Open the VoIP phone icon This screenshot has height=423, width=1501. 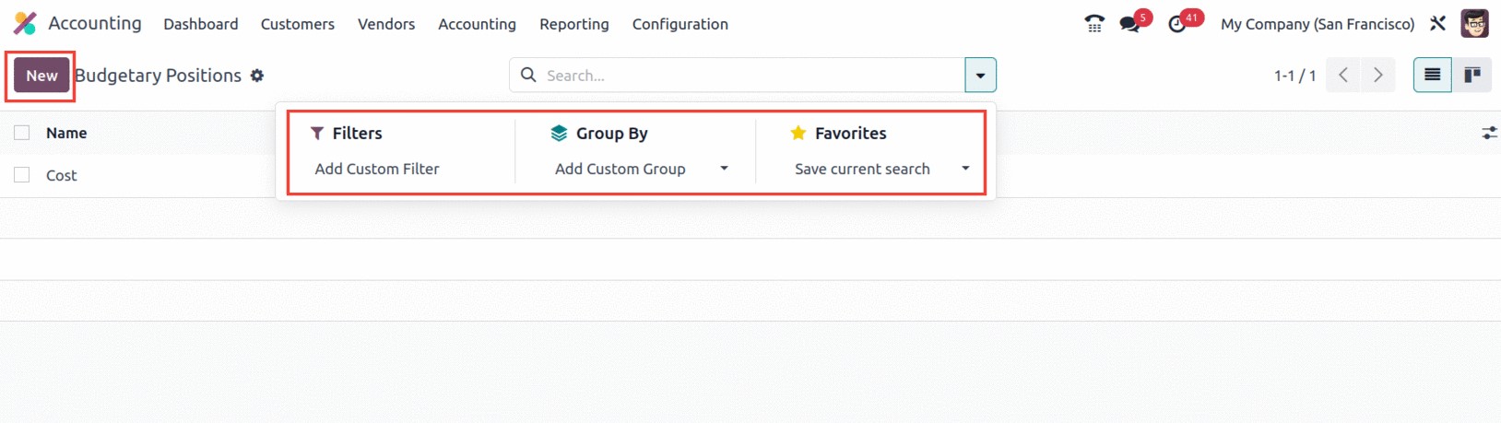click(1094, 24)
